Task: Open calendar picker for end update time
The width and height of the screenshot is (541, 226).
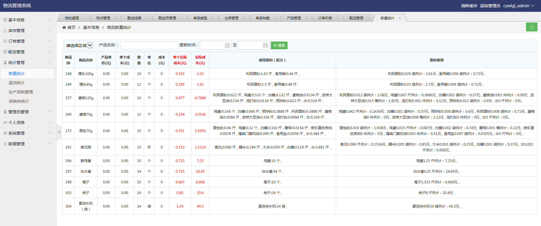Action: point(266,45)
